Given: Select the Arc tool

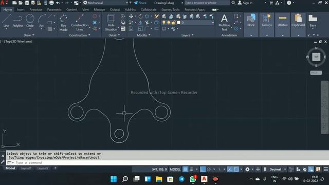Looking at the screenshot, I should click(x=41, y=21).
